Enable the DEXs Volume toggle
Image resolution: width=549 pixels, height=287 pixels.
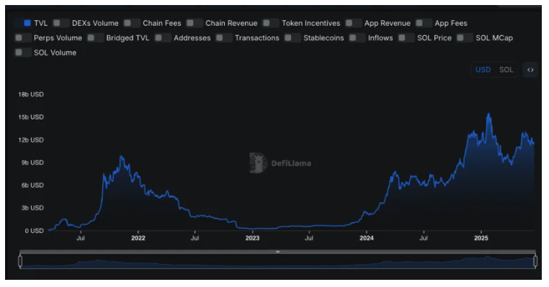pyautogui.click(x=61, y=23)
